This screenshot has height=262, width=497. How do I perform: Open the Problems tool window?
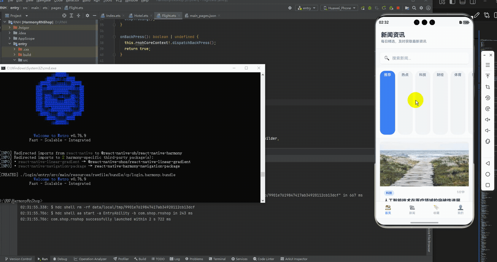194,259
